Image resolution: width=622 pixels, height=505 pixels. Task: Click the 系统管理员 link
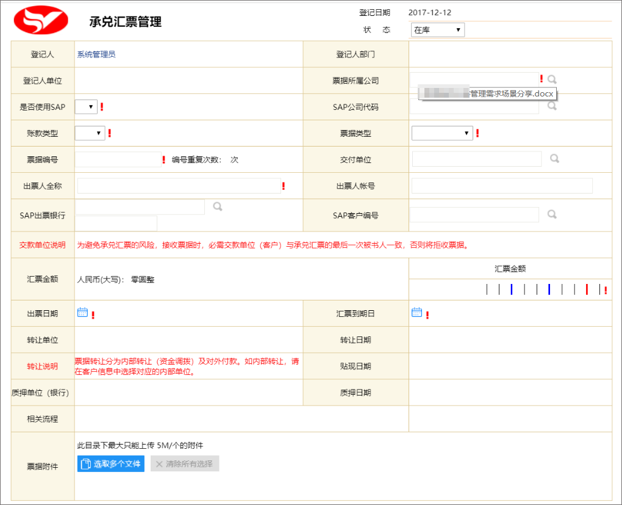pyautogui.click(x=96, y=54)
